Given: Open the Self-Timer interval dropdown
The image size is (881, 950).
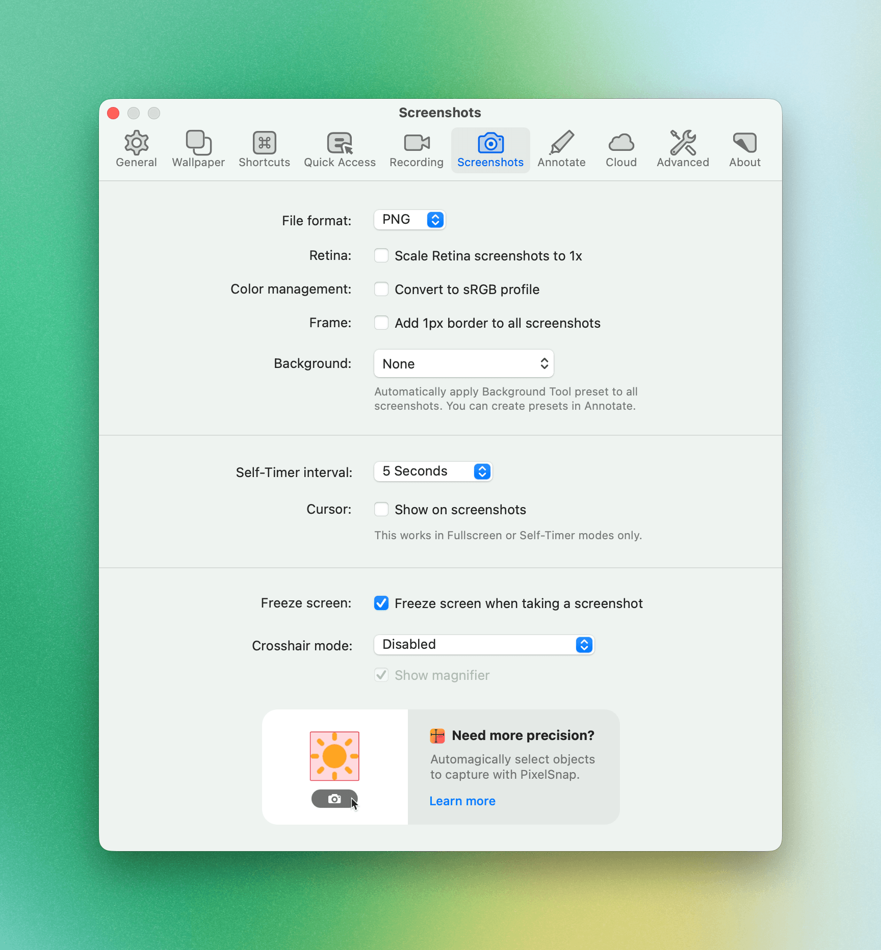Looking at the screenshot, I should tap(433, 471).
